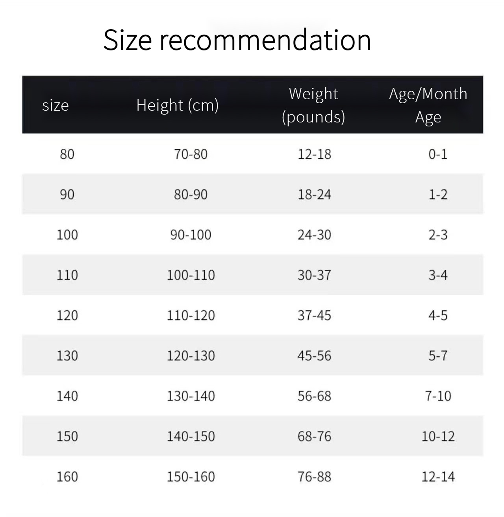
Task: Click the "Height (cm)" column header
Action: [x=178, y=105]
